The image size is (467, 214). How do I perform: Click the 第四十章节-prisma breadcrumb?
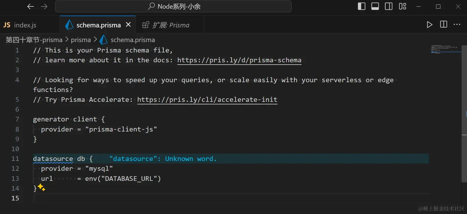click(x=34, y=40)
